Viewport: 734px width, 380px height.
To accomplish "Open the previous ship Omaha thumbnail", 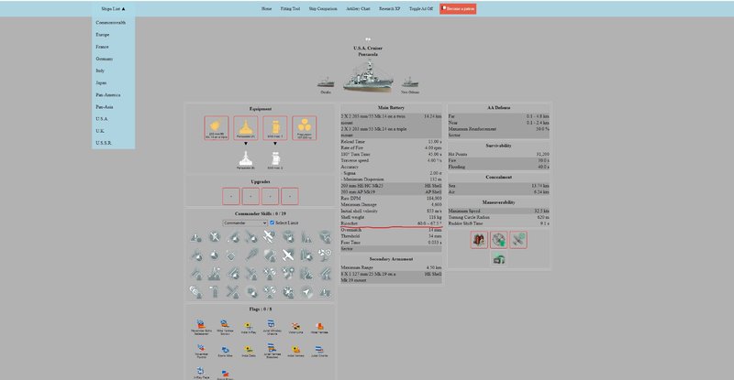I will [326, 84].
